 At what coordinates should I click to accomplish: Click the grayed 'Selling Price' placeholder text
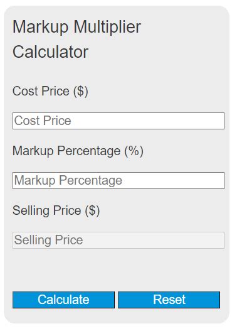(48, 240)
